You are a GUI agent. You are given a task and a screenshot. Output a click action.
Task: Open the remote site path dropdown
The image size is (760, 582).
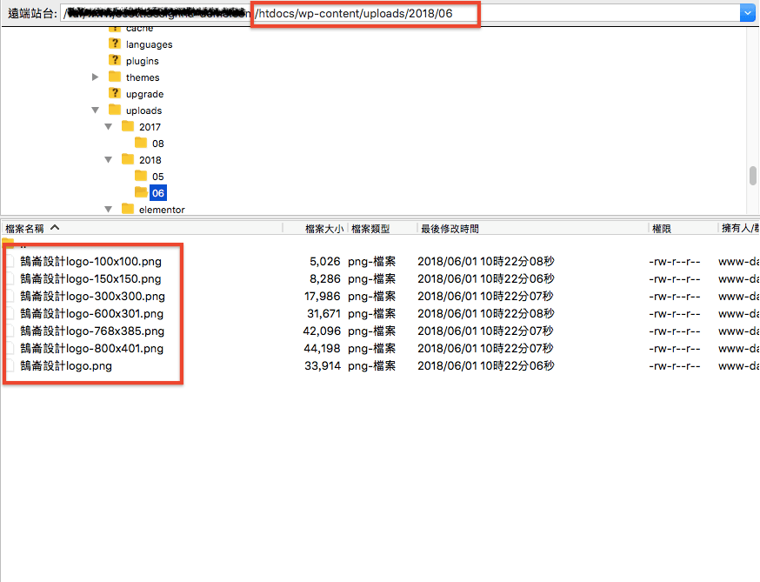point(747,14)
